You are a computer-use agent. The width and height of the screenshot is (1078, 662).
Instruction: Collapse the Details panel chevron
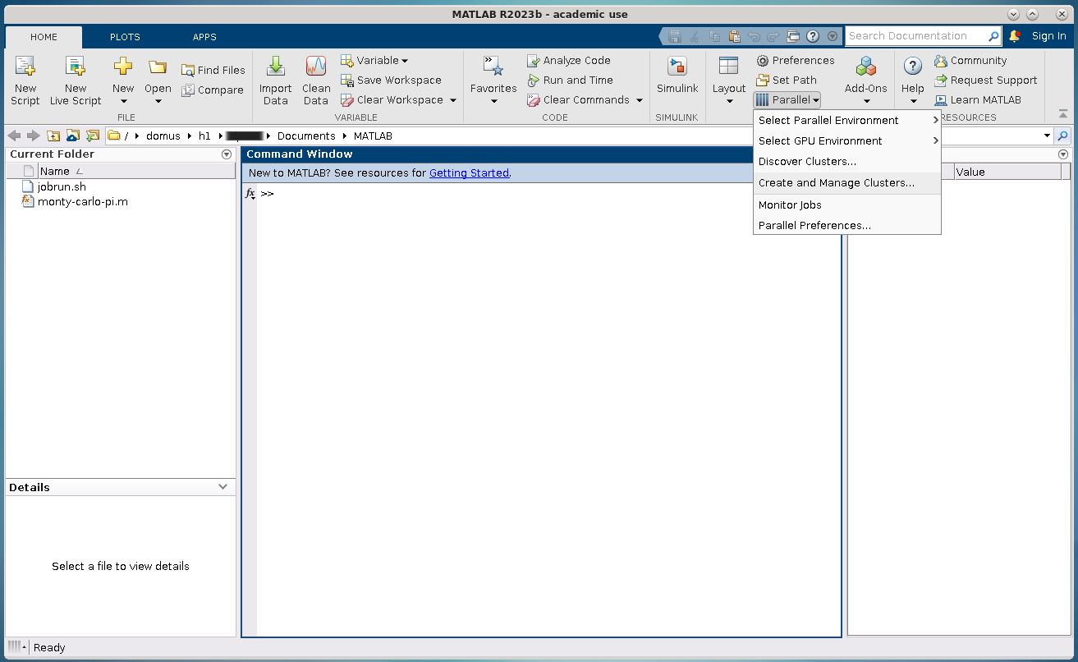222,487
